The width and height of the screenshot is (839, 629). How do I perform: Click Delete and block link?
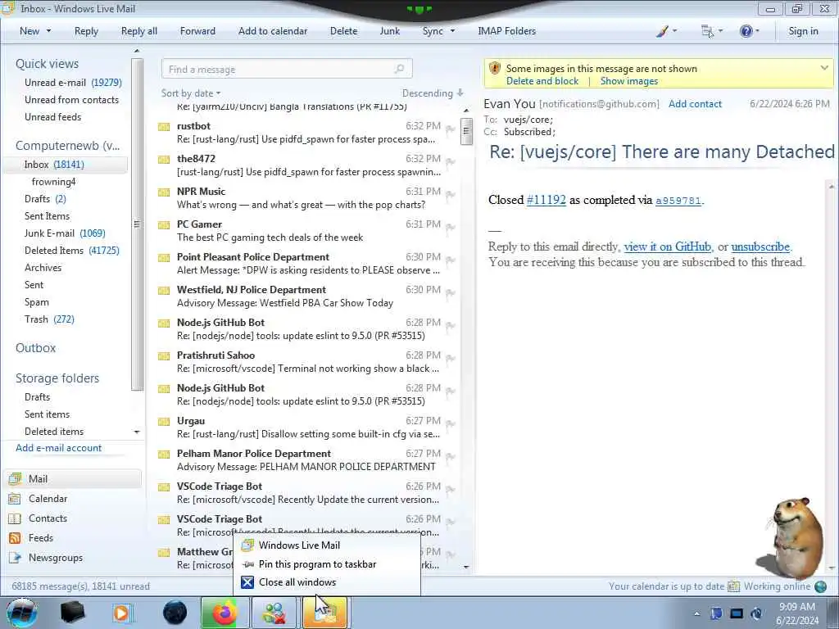coord(542,81)
